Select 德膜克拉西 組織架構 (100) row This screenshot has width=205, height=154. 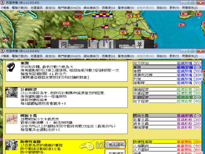[168, 75]
